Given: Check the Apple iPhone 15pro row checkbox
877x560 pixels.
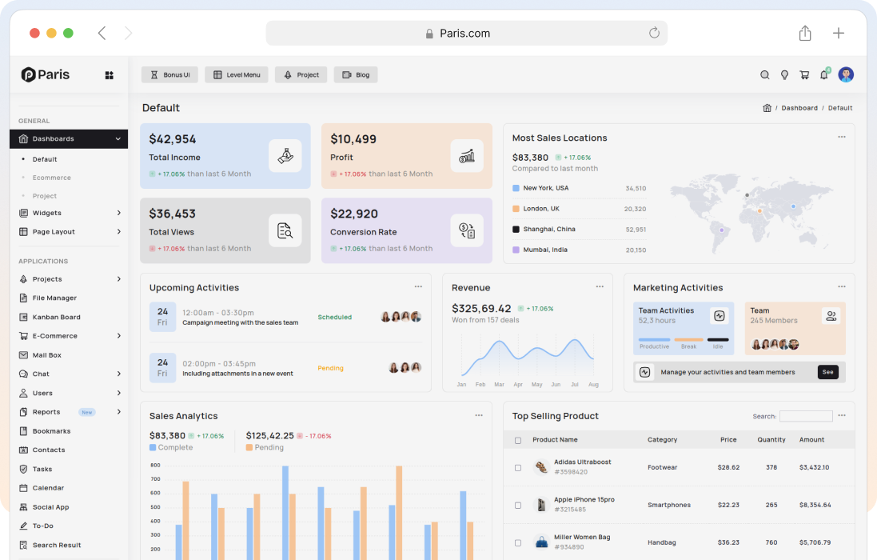Looking at the screenshot, I should (518, 505).
